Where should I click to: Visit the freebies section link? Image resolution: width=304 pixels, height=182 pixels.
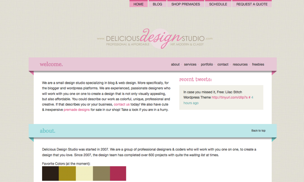click(258, 65)
